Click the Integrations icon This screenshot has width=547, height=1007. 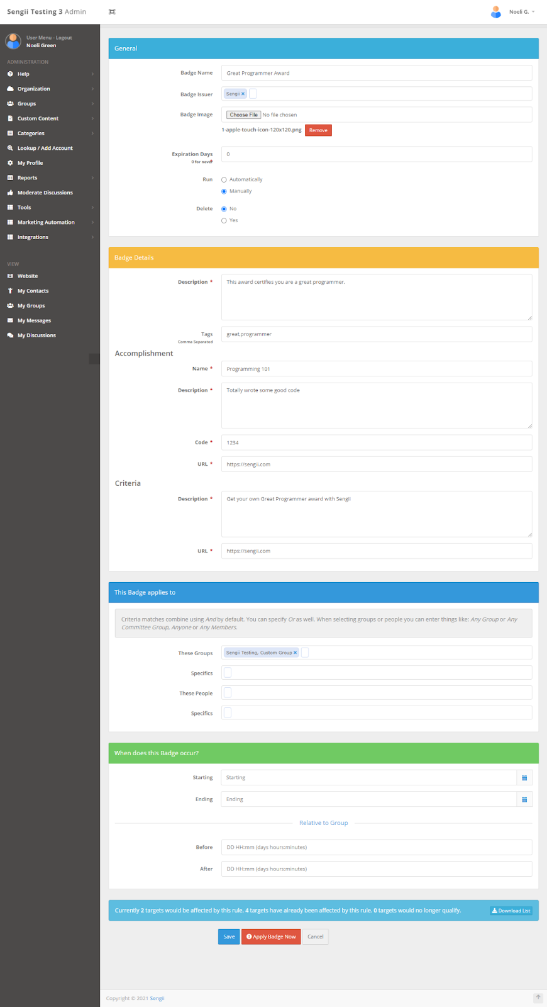tap(10, 237)
